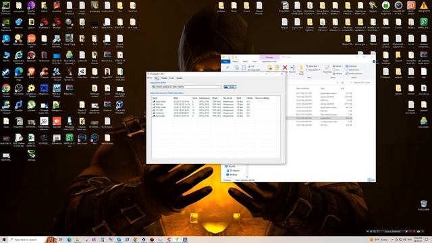Sort networks by Essid column header
432x243 pixels.
pos(155,98)
